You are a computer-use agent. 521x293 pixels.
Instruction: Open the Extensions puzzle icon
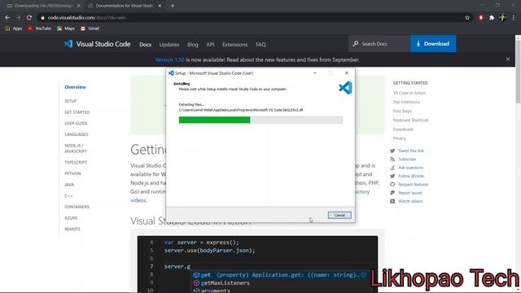coord(492,18)
